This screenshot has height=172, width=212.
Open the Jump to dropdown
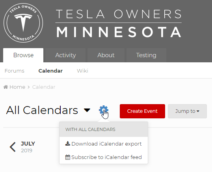point(187,111)
